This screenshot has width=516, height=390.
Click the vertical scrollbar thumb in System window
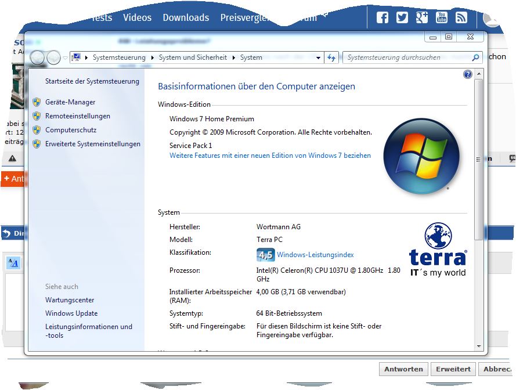click(x=479, y=160)
